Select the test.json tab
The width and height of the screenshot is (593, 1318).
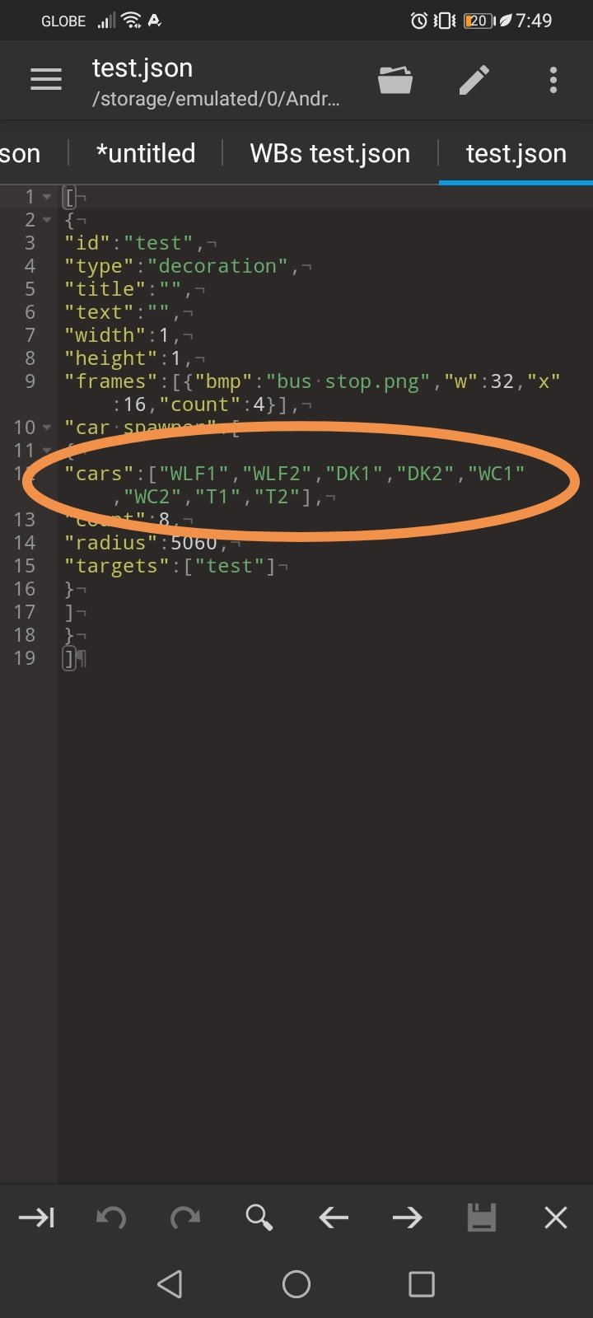pyautogui.click(x=516, y=153)
